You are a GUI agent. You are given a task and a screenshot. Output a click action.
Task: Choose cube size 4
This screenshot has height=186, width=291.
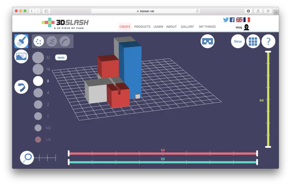pyautogui.click(x=38, y=93)
